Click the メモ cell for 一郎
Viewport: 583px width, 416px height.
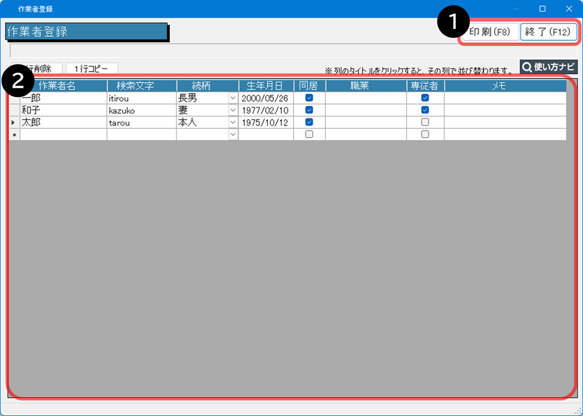pyautogui.click(x=505, y=98)
